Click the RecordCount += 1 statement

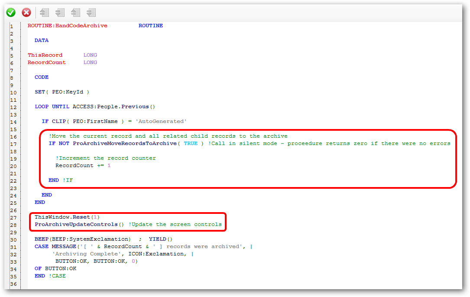tap(83, 166)
